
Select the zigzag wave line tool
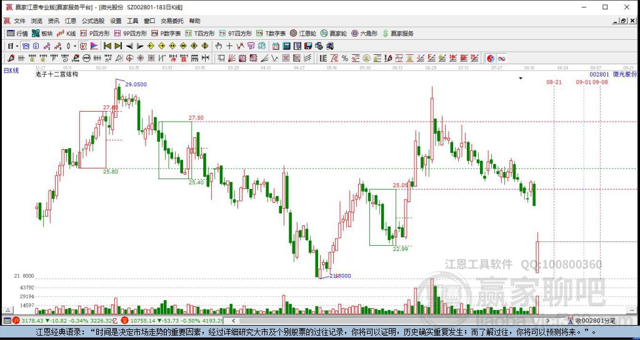[276, 58]
